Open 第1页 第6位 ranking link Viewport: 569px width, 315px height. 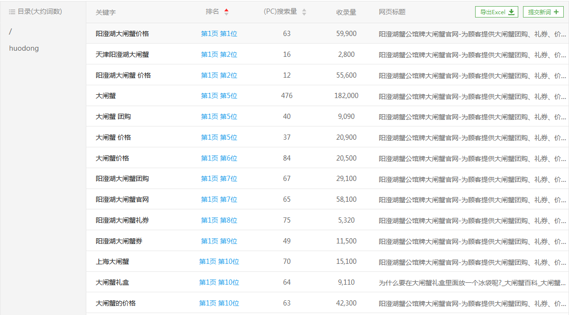(x=219, y=158)
